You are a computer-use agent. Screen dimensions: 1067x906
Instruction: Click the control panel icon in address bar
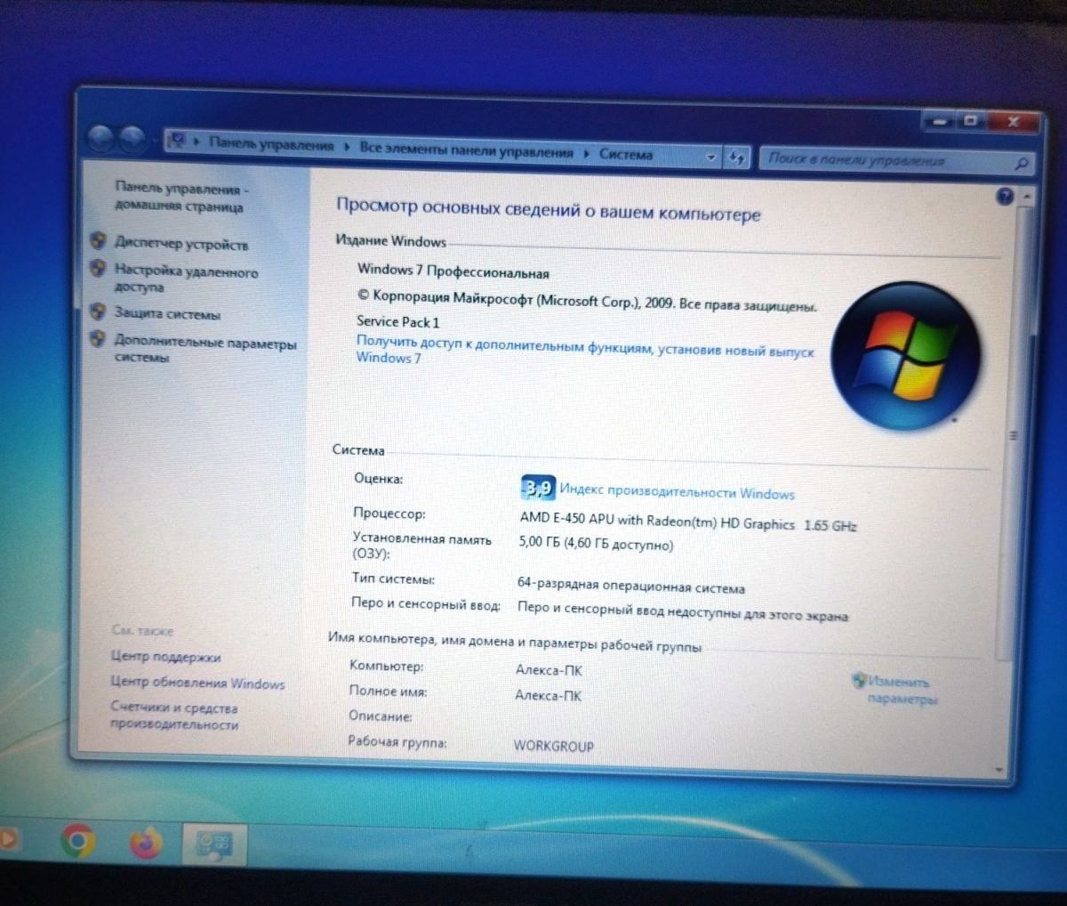click(x=177, y=140)
